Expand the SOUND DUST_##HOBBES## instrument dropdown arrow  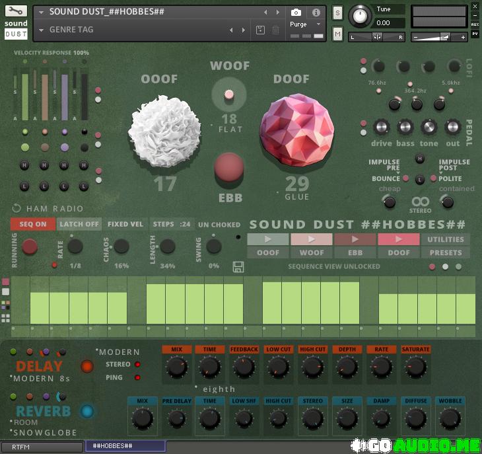[41, 13]
